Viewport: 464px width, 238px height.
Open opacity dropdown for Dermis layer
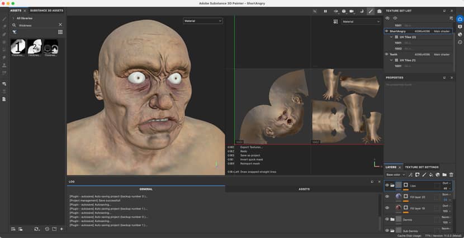[x=447, y=222]
